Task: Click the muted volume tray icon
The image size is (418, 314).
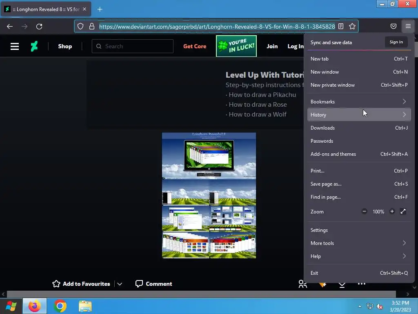Action: 379,306
